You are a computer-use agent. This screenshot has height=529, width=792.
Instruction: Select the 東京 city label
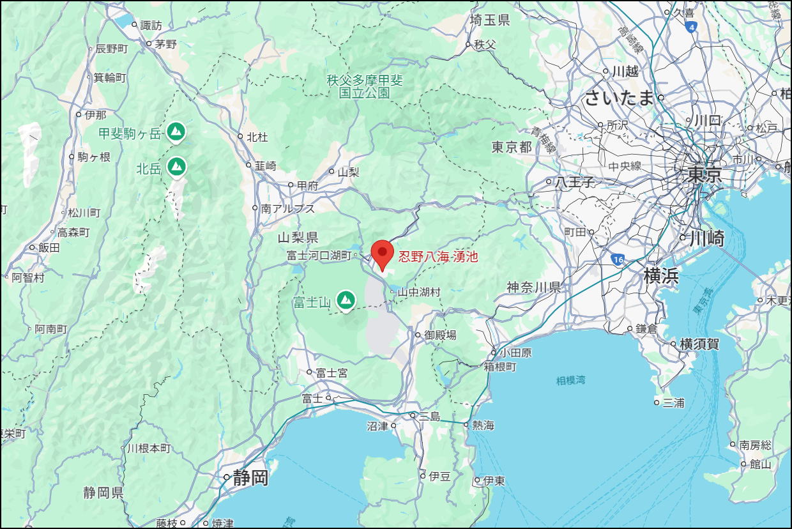[704, 174]
